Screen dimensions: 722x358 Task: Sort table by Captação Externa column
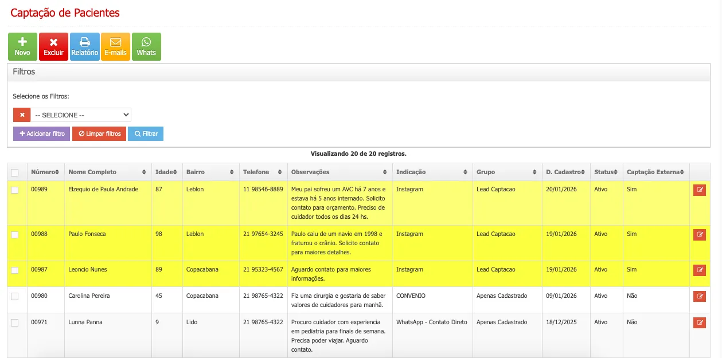656,172
